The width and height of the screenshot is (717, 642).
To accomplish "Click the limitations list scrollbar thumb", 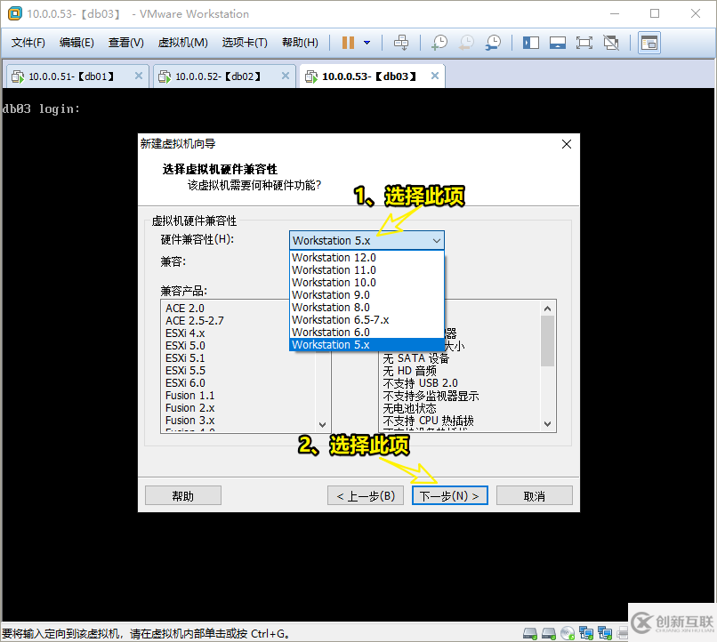I will (547, 341).
